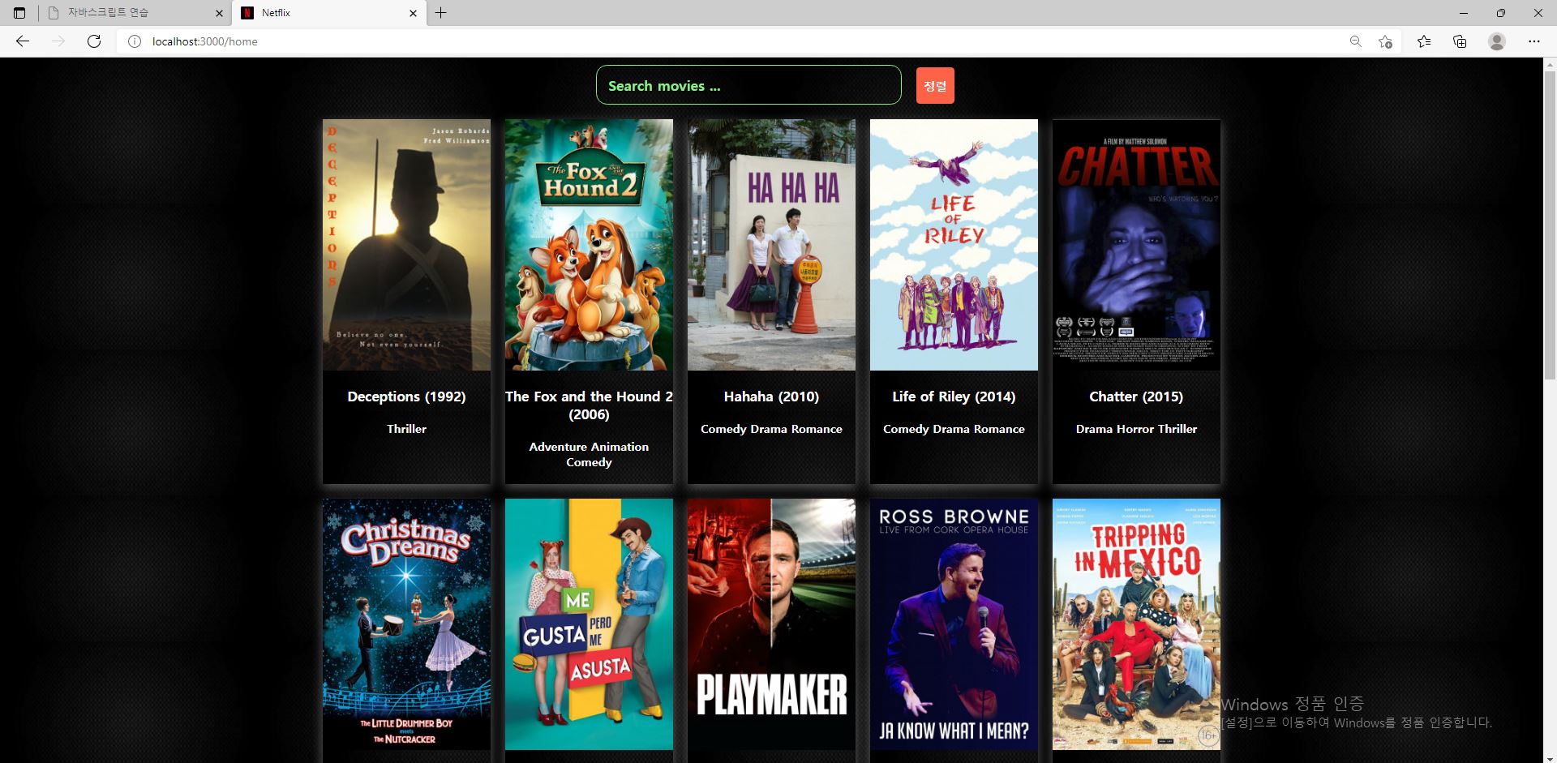
Task: Click the red 정렬 sort button
Action: pos(935,86)
